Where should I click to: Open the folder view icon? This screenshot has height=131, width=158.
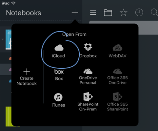(x=108, y=13)
